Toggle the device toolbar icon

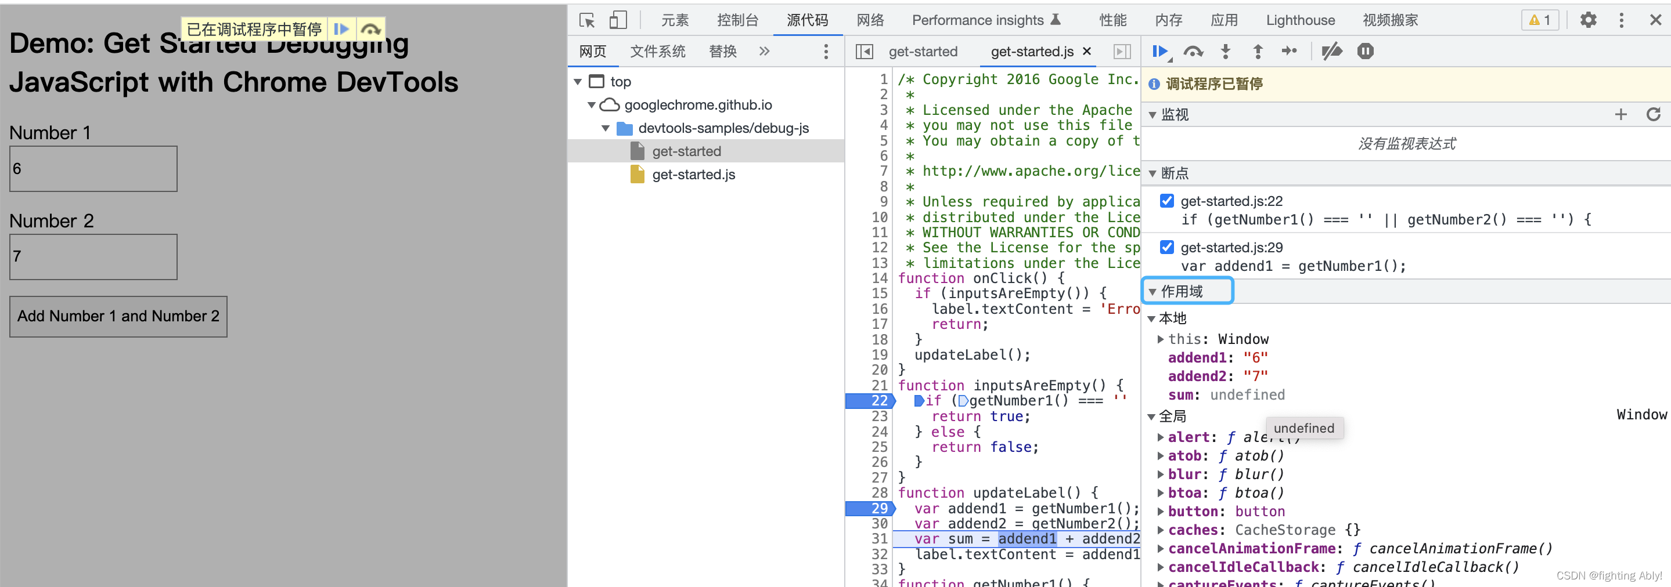pos(618,20)
